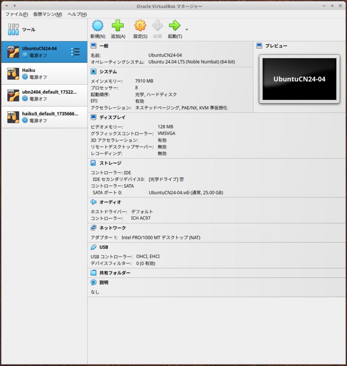Click 光学, ハードディスク boot order value
Screen dimensions: 347x366
coord(156,95)
